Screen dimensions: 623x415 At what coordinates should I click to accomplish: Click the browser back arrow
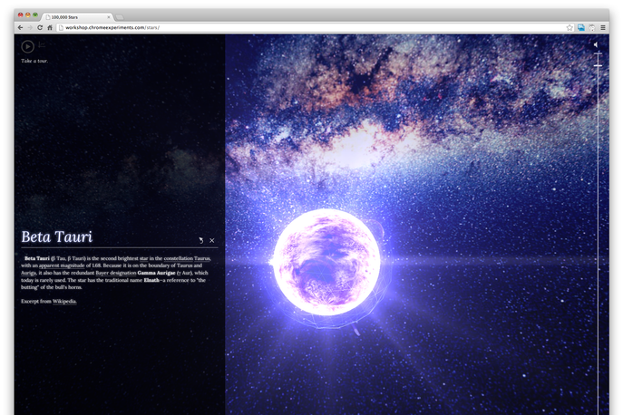click(x=20, y=27)
